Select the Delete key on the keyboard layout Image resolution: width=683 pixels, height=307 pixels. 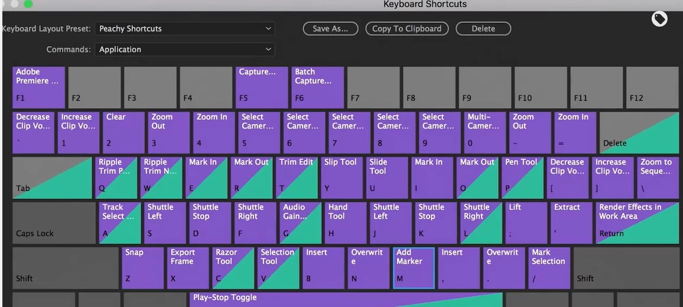(639, 133)
